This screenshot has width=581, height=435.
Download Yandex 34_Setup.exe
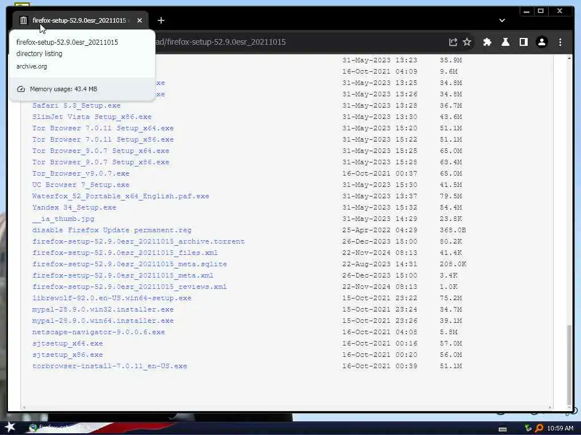click(74, 207)
